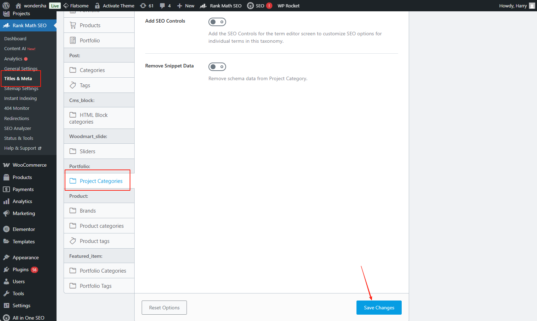Open Flatsome in admin bar
Viewport: 537px width, 321px height.
[76, 6]
